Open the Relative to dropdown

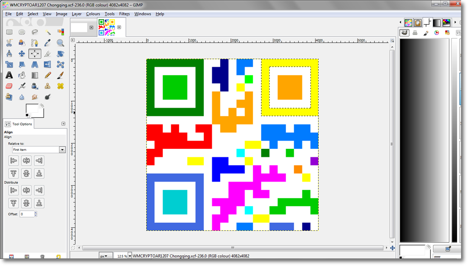click(39, 150)
